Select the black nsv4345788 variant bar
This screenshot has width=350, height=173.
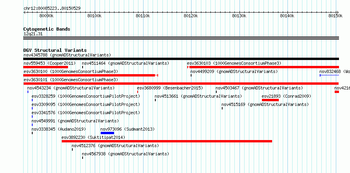181,59
